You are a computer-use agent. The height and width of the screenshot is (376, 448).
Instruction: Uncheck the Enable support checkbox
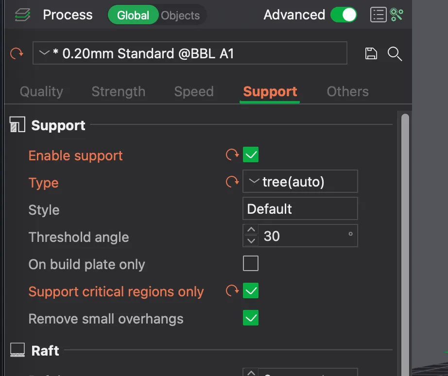pyautogui.click(x=251, y=154)
